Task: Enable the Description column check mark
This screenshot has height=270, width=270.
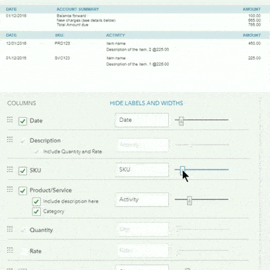Action: tap(23, 141)
